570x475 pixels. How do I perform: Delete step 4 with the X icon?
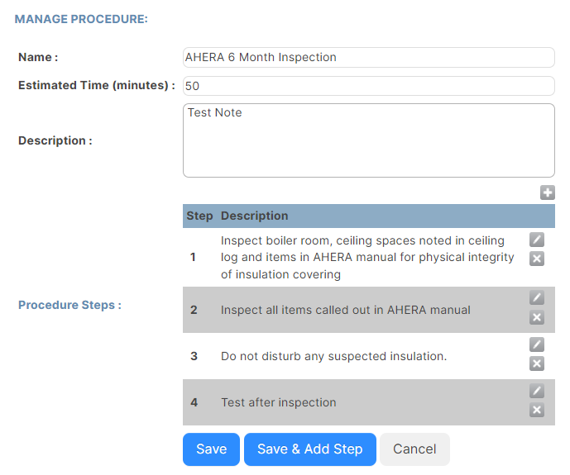click(x=537, y=410)
